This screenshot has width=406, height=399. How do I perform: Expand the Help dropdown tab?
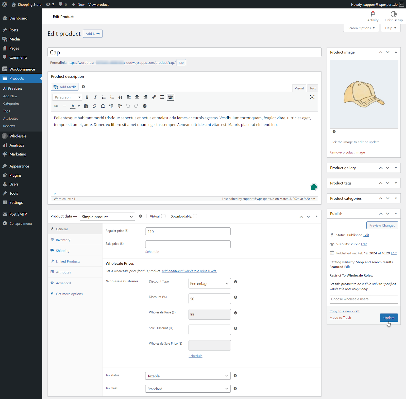tap(391, 28)
